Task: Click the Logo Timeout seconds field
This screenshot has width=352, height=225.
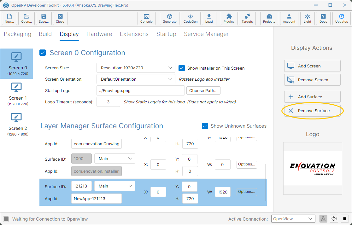Action: click(108, 102)
